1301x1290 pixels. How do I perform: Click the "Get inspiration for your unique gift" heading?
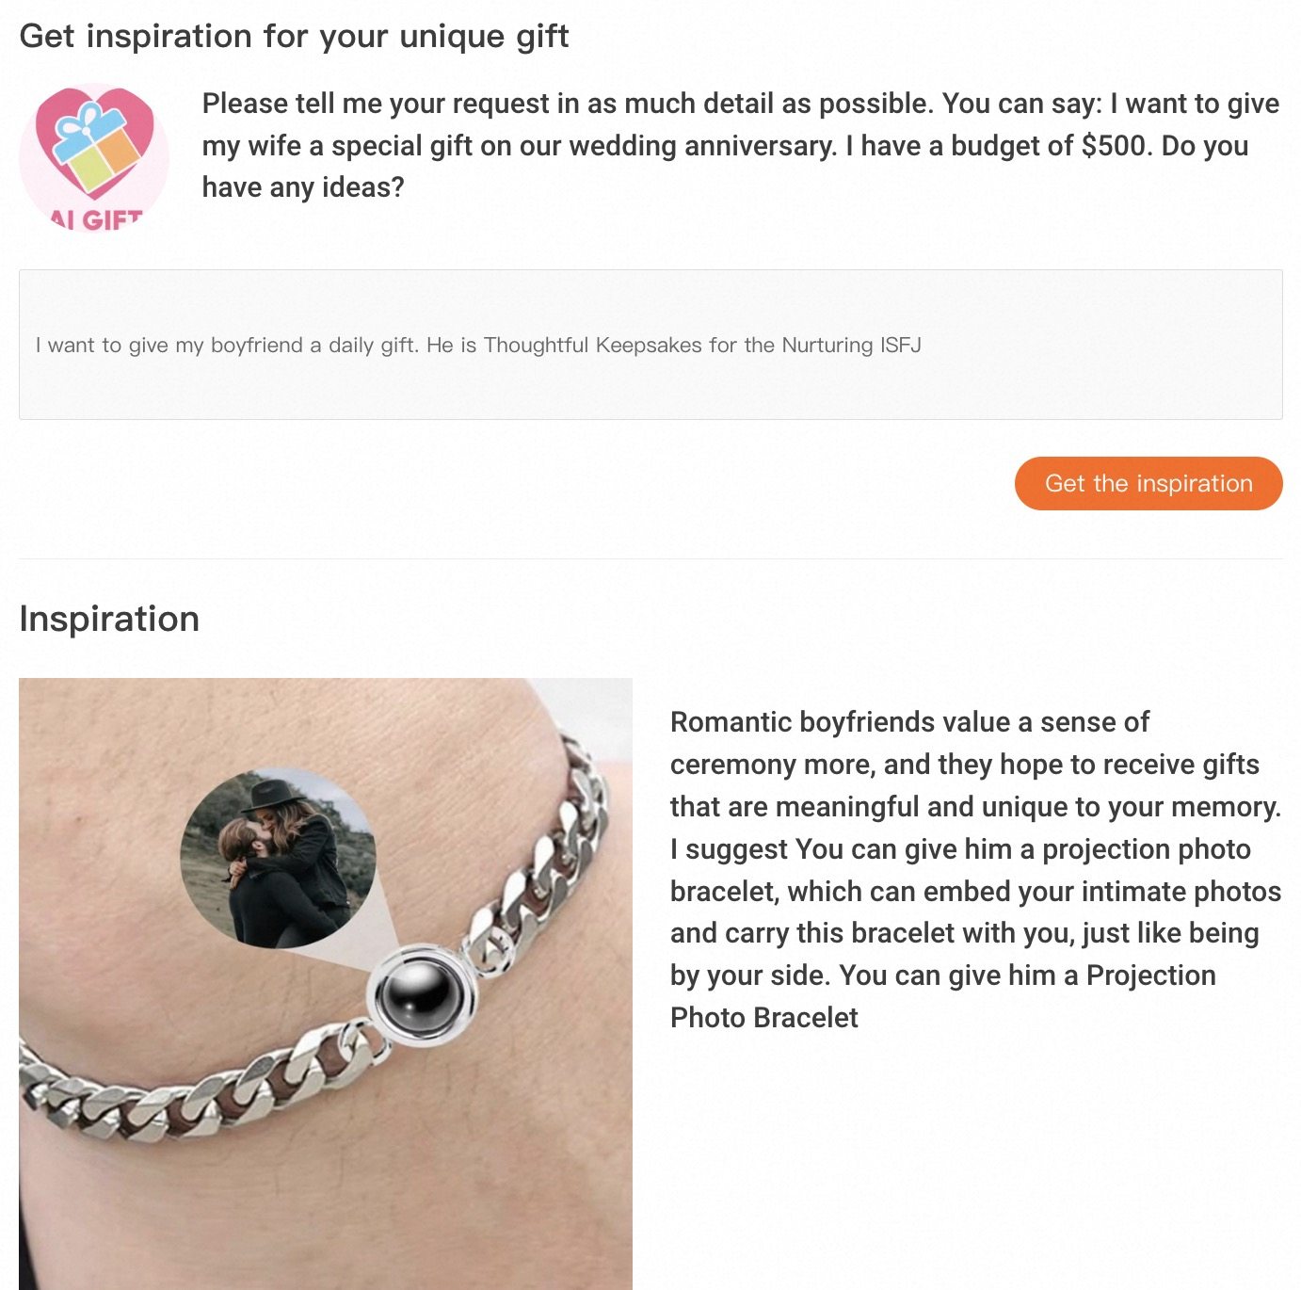[x=294, y=36]
